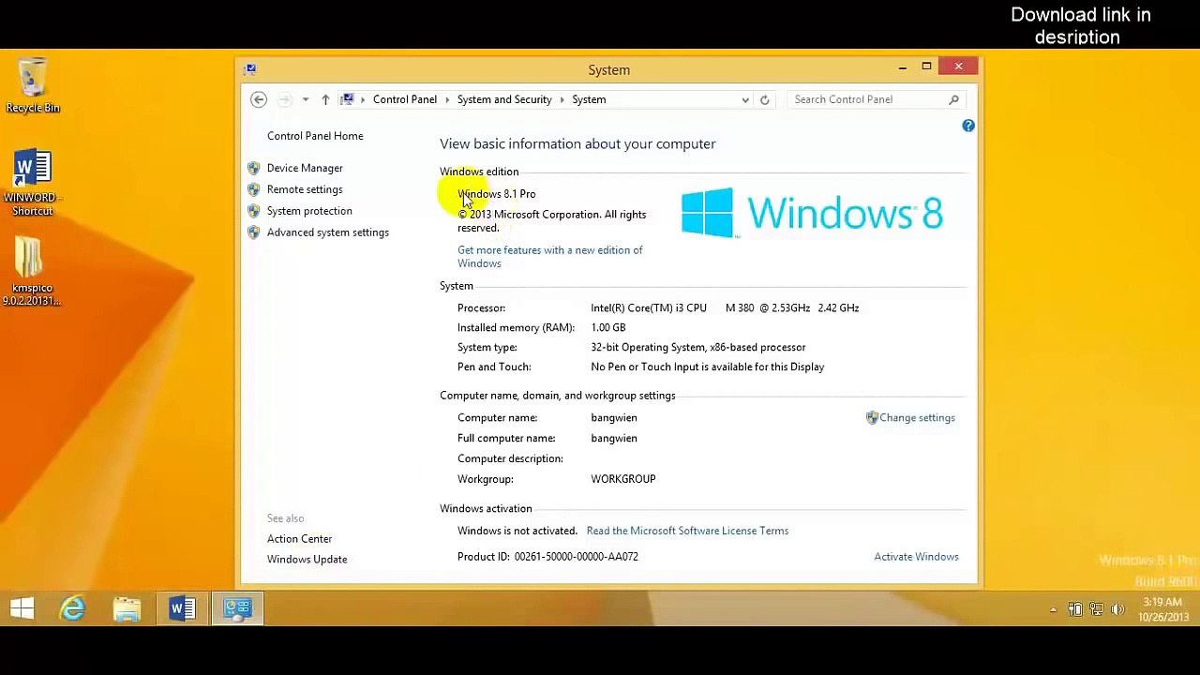This screenshot has width=1200, height=675.
Task: Click the Windows 8.1 Pro edition text
Action: pyautogui.click(x=497, y=194)
